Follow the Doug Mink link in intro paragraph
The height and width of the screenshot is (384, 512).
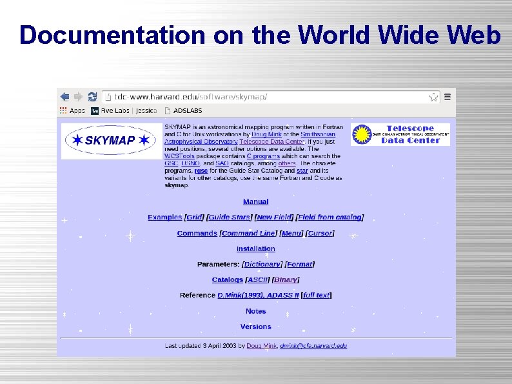pyautogui.click(x=266, y=134)
